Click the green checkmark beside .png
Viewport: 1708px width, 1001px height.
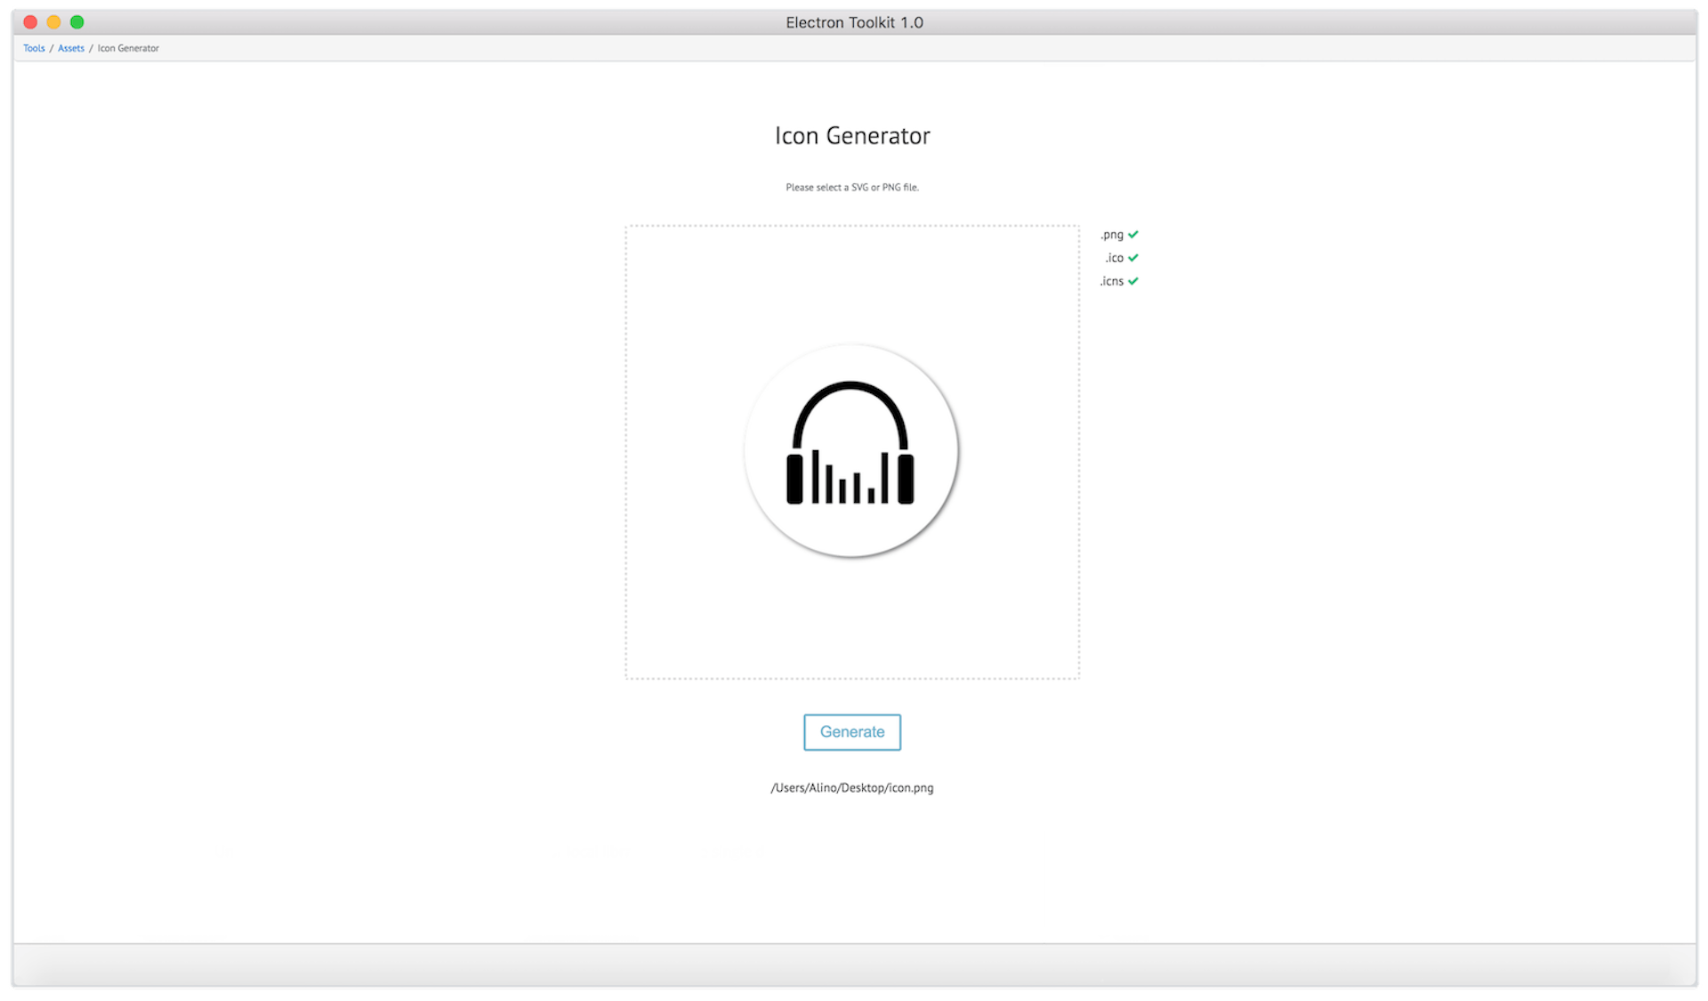click(x=1133, y=234)
